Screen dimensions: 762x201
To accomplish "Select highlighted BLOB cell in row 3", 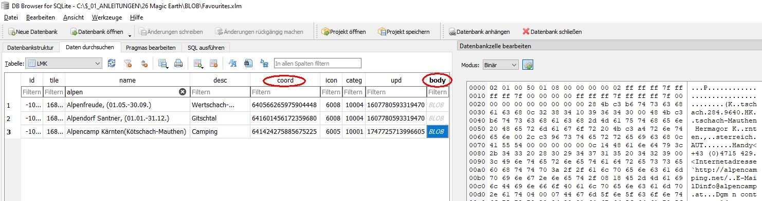I will tap(438, 132).
